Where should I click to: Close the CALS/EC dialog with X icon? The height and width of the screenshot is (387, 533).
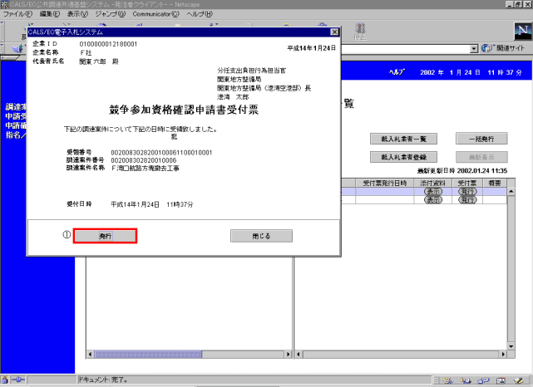pyautogui.click(x=334, y=32)
